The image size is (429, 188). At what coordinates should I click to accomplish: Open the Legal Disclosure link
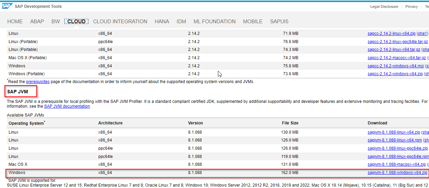pyautogui.click(x=384, y=6)
